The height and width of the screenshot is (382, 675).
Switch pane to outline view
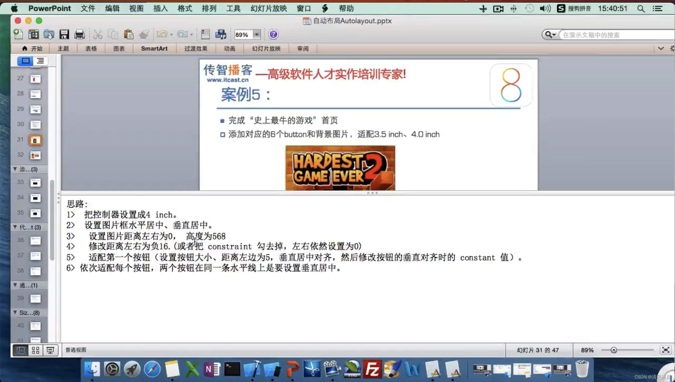click(40, 61)
